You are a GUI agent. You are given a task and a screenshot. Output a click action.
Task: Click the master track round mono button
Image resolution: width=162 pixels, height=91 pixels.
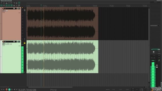point(154,52)
